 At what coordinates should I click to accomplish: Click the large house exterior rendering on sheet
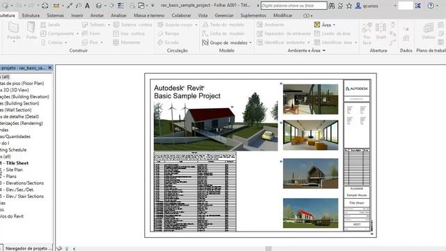click(215, 125)
